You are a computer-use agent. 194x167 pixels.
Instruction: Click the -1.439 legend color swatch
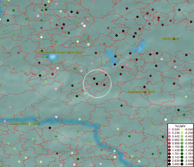click(182, 150)
